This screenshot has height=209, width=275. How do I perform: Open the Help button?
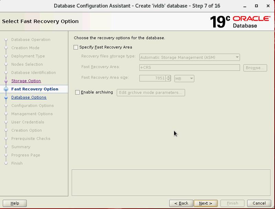tap(15, 203)
